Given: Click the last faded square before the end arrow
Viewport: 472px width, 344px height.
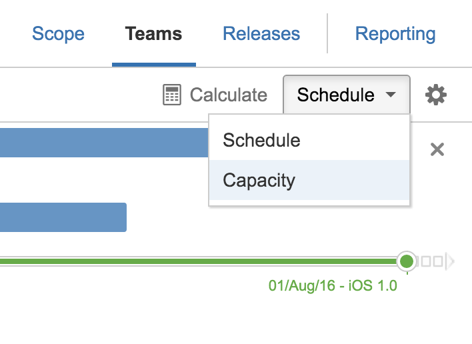Looking at the screenshot, I should 438,261.
